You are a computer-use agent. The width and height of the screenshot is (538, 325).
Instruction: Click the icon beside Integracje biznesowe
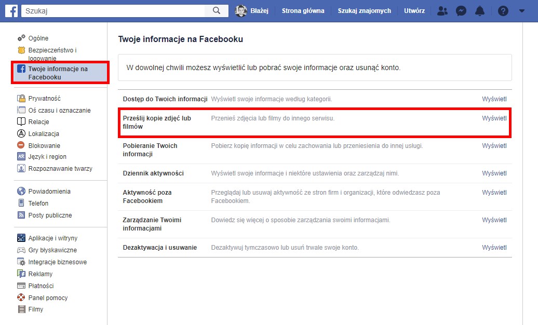click(21, 262)
